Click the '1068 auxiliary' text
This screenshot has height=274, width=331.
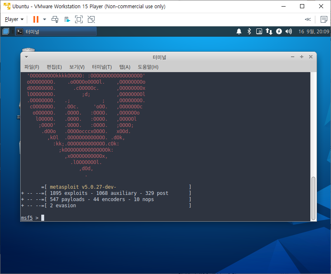pyautogui.click(x=116, y=193)
